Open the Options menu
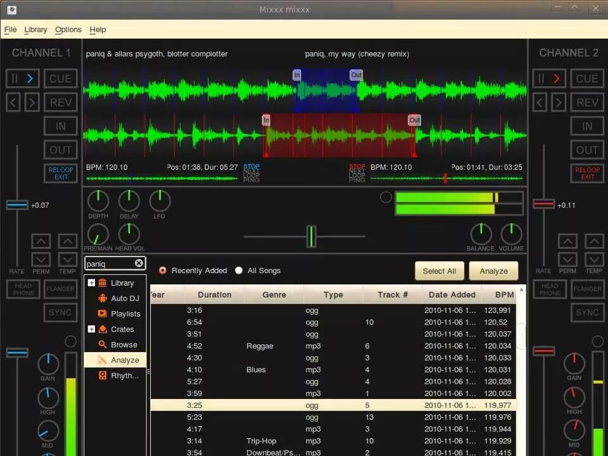The image size is (608, 456). (68, 30)
